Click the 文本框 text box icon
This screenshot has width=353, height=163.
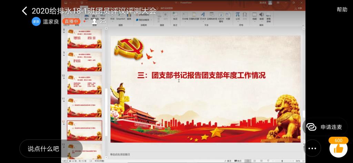[185, 16]
